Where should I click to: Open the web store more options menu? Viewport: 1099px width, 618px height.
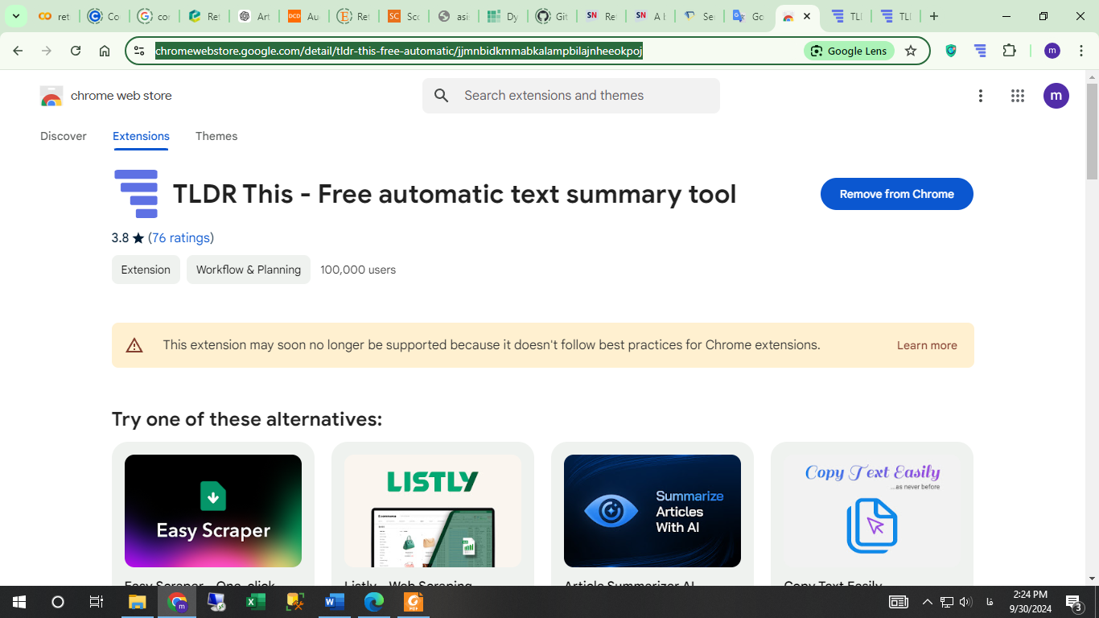(x=980, y=96)
